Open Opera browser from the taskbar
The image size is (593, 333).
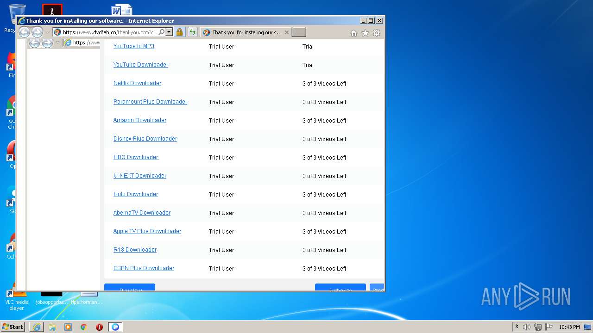point(99,327)
